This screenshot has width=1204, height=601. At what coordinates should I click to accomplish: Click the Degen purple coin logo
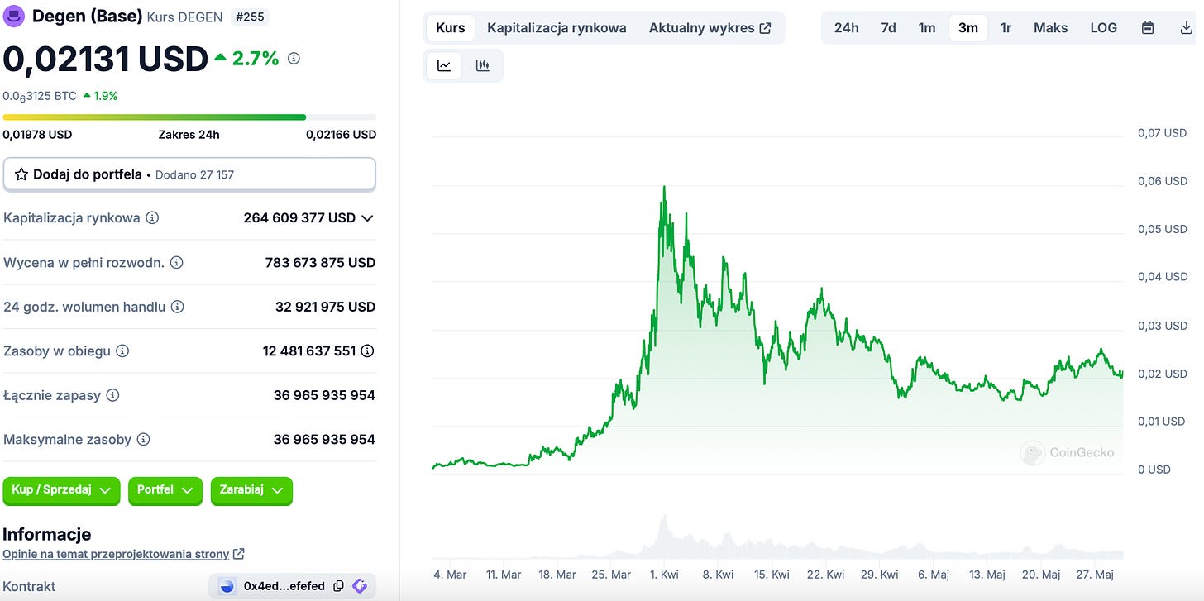14,15
